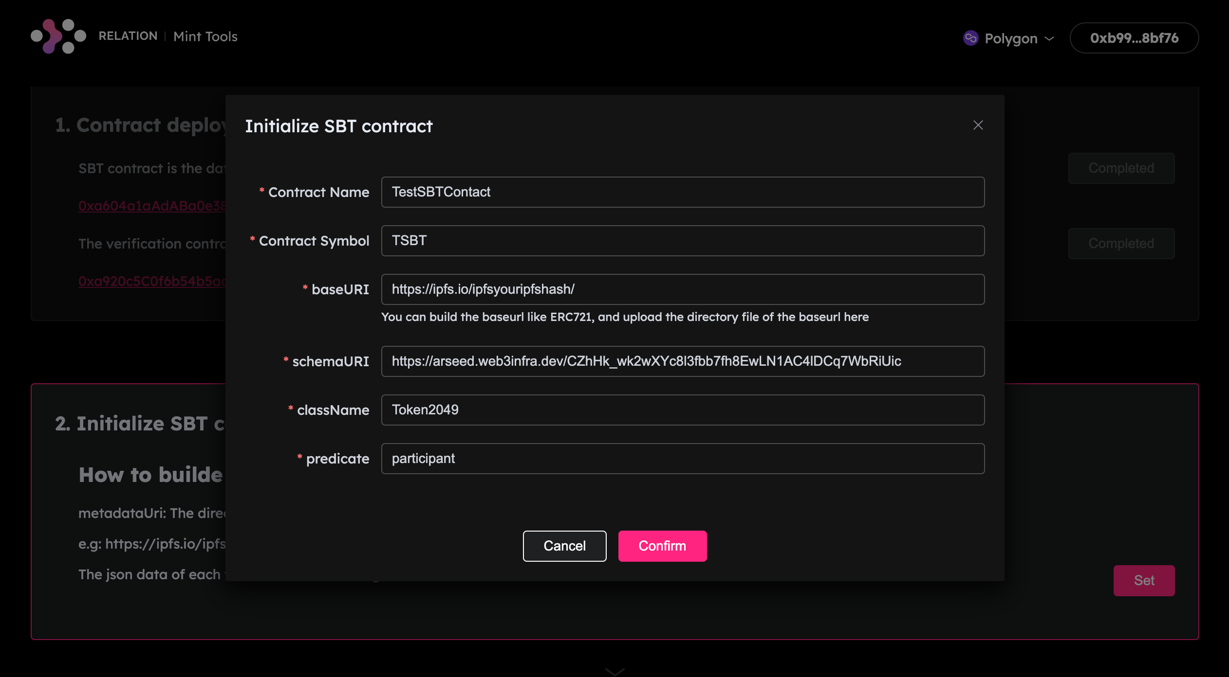
Task: Click the Mint Tools header label
Action: (205, 36)
